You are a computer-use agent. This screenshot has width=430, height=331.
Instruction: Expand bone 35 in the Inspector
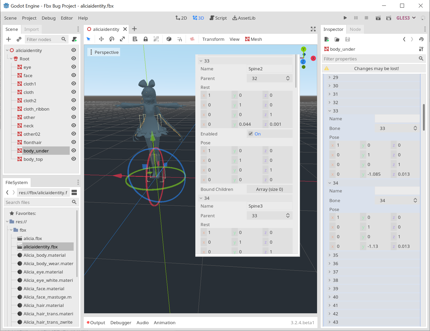click(x=330, y=255)
